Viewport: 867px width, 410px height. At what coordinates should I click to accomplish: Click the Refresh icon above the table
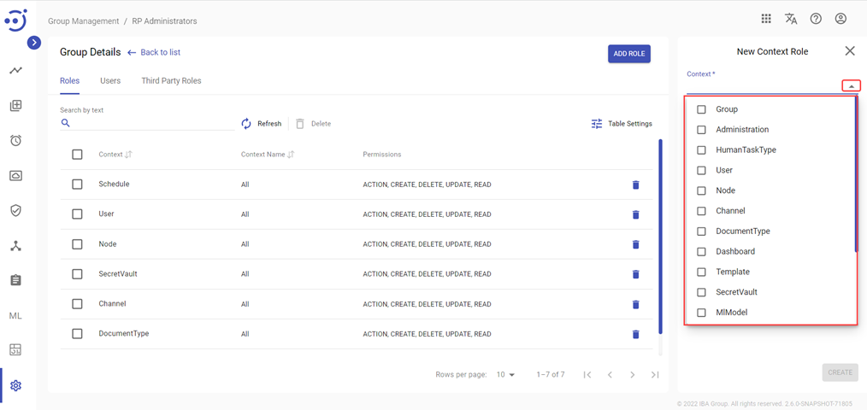tap(246, 124)
